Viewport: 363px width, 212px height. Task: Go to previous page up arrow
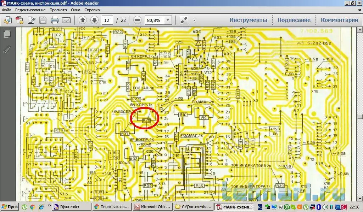click(83, 20)
